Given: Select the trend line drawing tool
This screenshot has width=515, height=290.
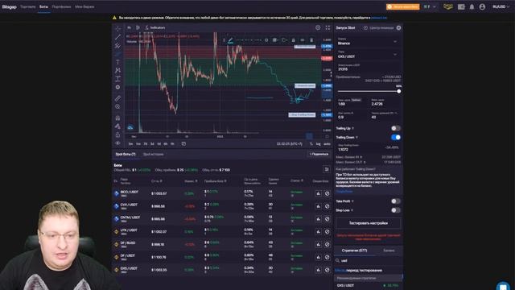Looking at the screenshot, I should point(117,37).
